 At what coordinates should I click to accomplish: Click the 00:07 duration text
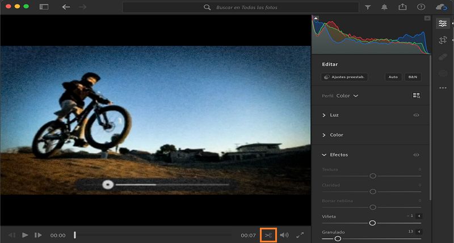[248, 236]
